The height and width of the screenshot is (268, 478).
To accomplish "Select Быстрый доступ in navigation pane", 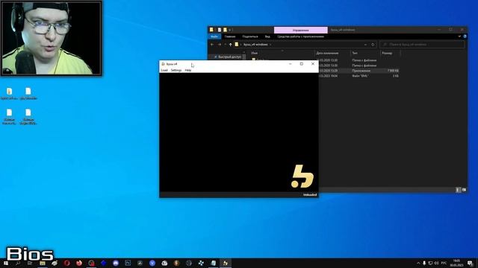I will click(x=229, y=57).
